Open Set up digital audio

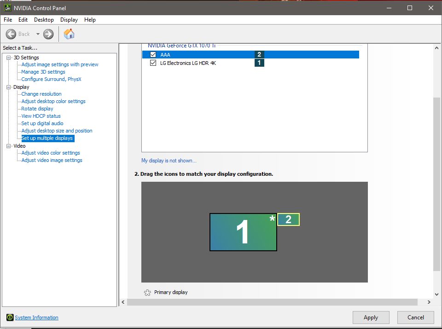[42, 123]
